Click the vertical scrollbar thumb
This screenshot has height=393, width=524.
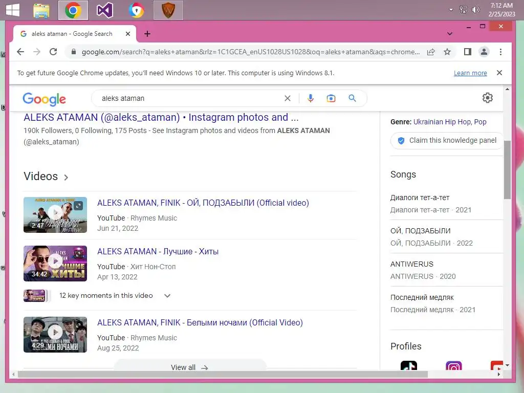pyautogui.click(x=507, y=170)
